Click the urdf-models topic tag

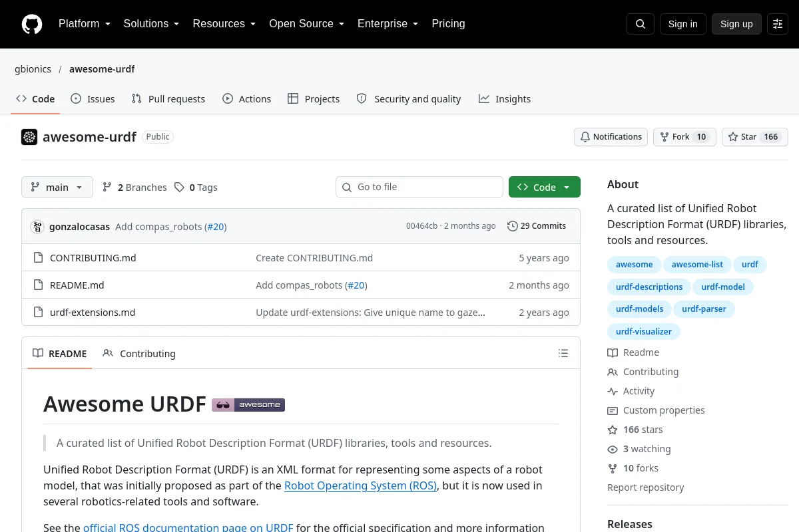pos(640,309)
